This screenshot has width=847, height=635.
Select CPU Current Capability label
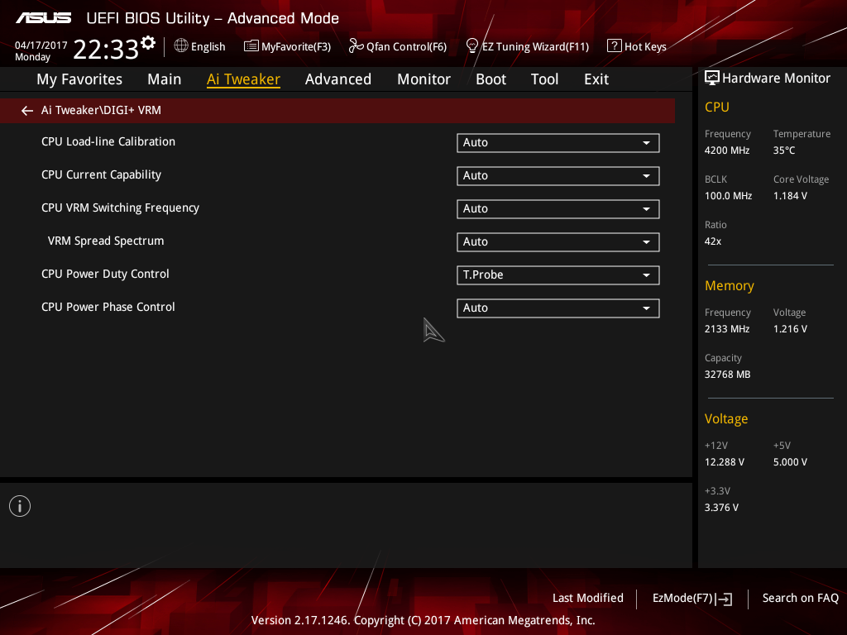click(102, 175)
